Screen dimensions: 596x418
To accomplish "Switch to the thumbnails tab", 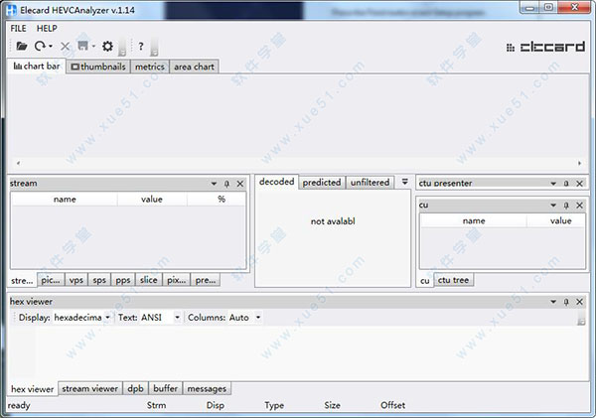I will pos(98,67).
